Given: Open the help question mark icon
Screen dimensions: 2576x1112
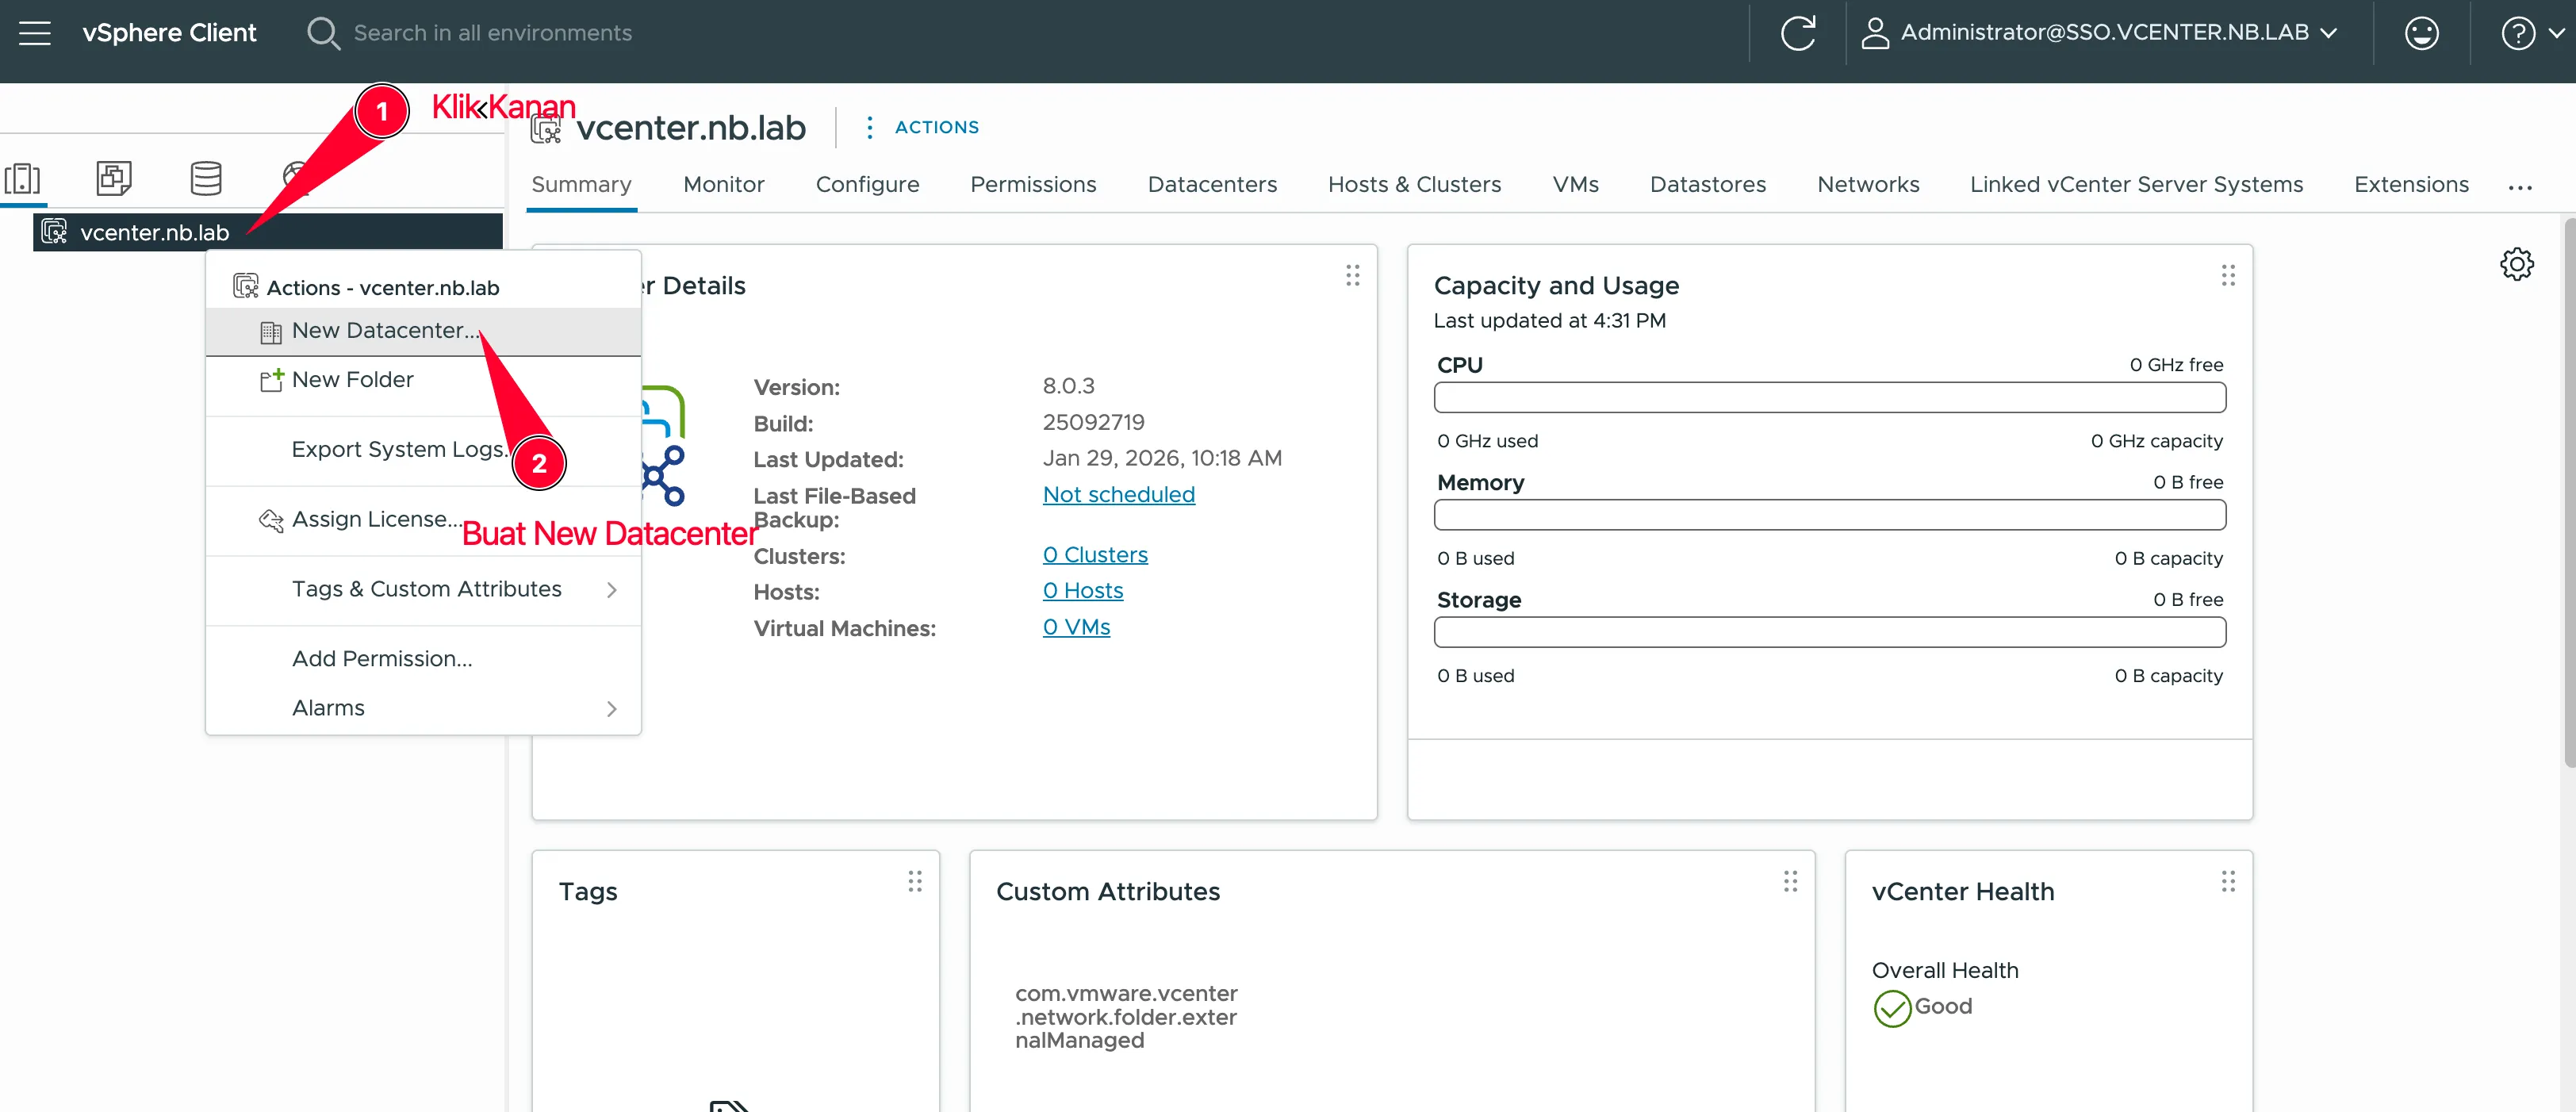Looking at the screenshot, I should 2517,33.
